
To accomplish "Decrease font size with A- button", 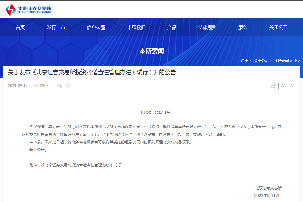I will coord(292,85).
